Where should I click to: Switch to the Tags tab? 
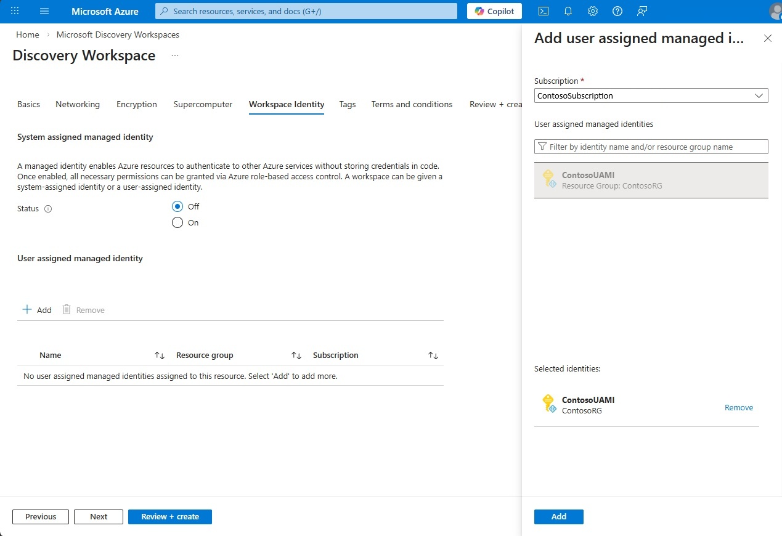[348, 104]
